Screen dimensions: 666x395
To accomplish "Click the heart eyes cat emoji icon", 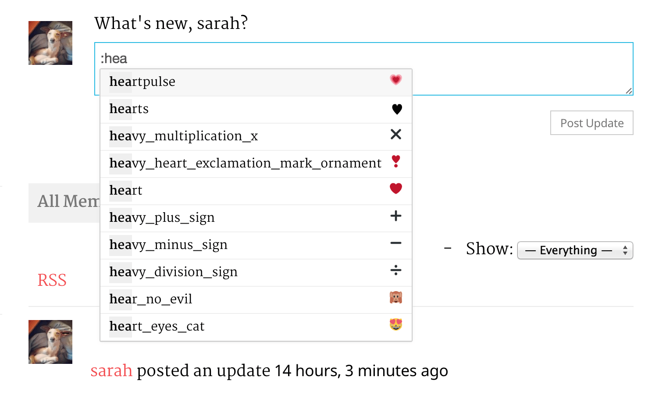I will tap(396, 325).
